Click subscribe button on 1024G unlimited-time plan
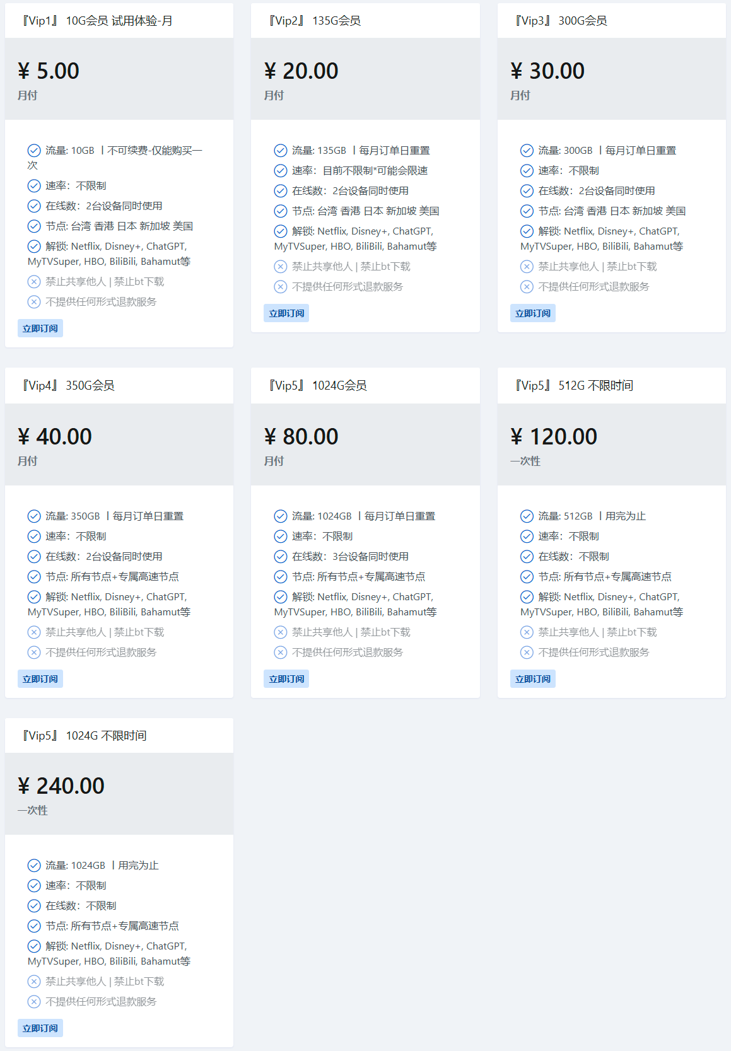The width and height of the screenshot is (731, 1051). coord(40,1028)
